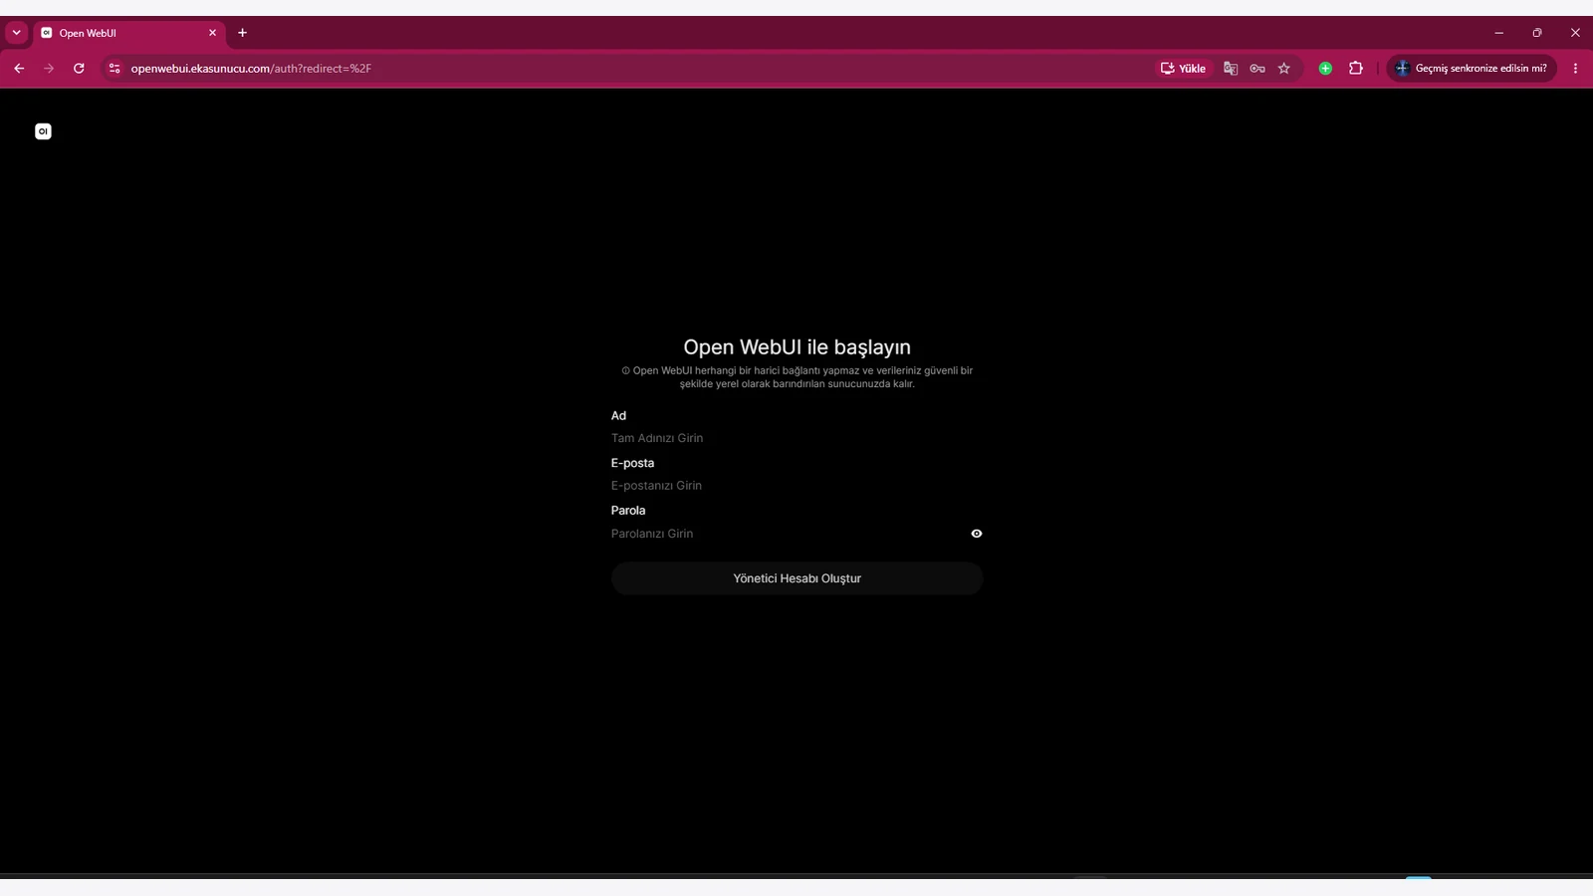
Task: Open the tab search dropdown arrow
Action: tap(16, 33)
